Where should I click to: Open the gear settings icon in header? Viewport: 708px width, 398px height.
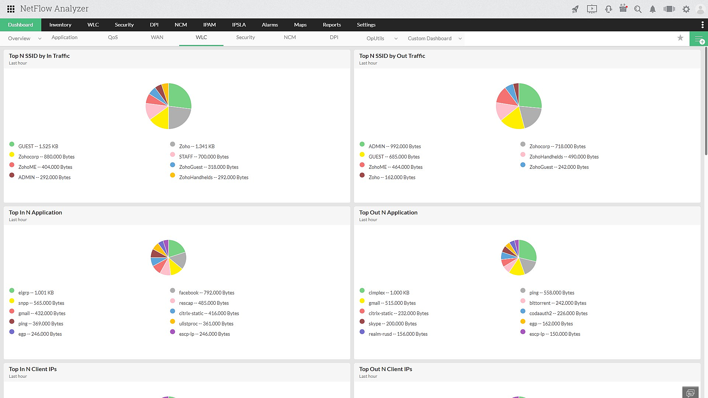coord(686,9)
